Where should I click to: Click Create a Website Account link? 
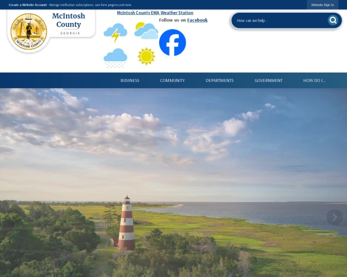coord(28,5)
